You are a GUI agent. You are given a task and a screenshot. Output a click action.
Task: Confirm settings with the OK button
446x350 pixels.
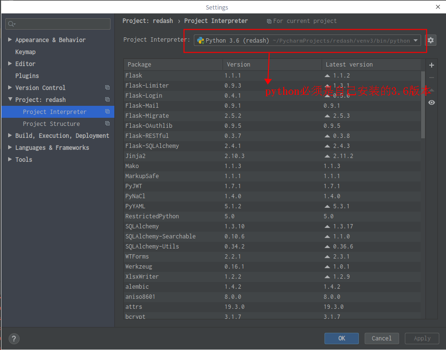[x=341, y=339]
